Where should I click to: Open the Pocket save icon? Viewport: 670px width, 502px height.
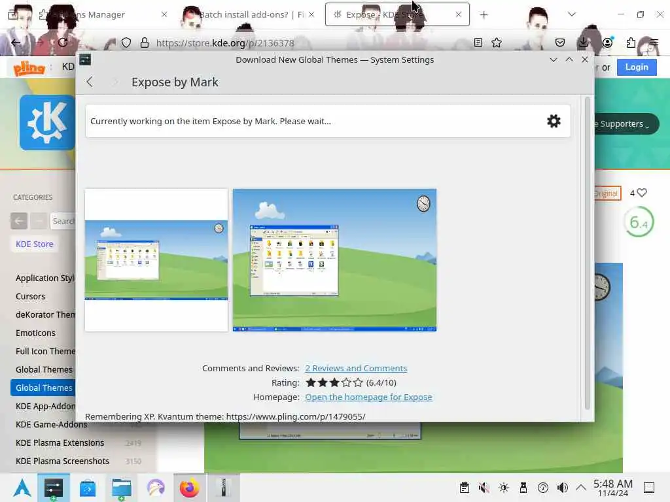coord(560,42)
